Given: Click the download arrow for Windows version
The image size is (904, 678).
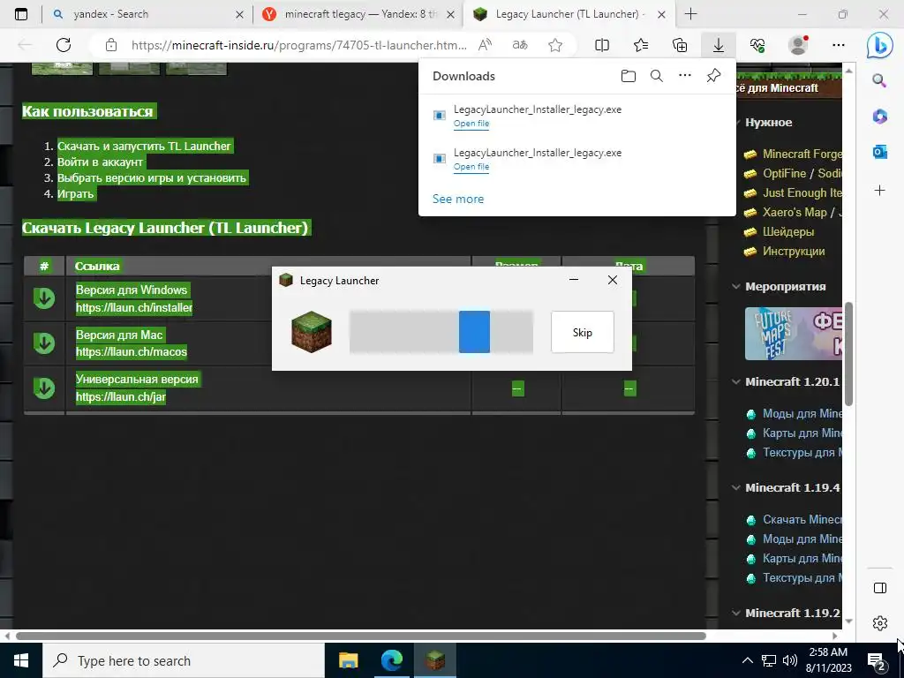Looking at the screenshot, I should (44, 298).
